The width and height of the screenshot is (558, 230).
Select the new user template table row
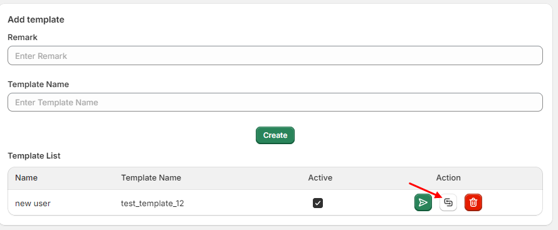pos(275,202)
